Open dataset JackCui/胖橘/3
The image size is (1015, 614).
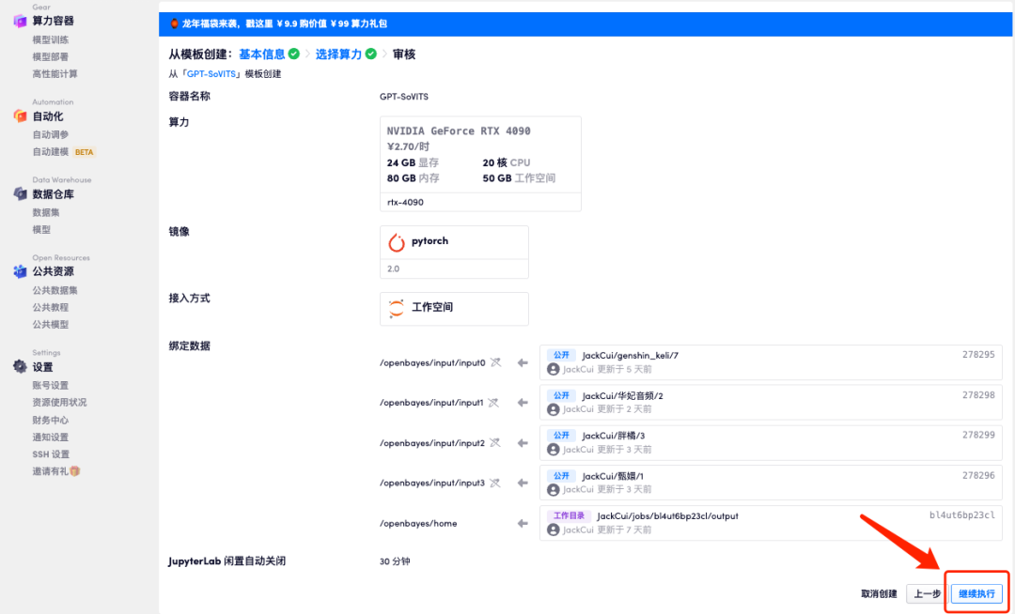coord(613,436)
